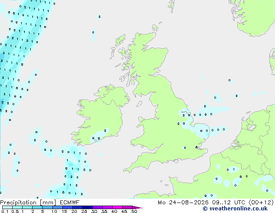
Task: Click the "09..12 UTC" time range text
Action: tap(229, 203)
